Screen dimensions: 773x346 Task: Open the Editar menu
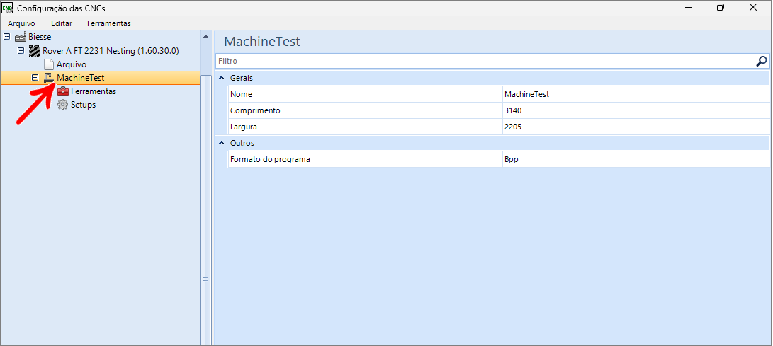coord(62,23)
